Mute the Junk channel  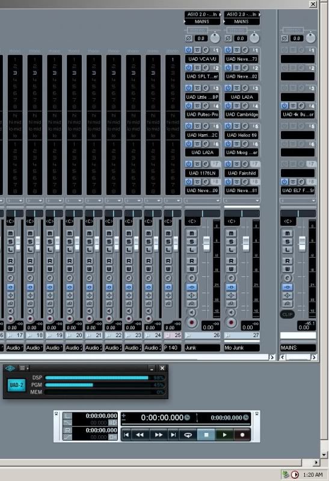click(192, 234)
